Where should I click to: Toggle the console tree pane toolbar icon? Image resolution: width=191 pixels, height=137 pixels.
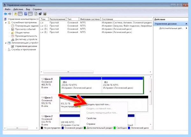click(20, 14)
